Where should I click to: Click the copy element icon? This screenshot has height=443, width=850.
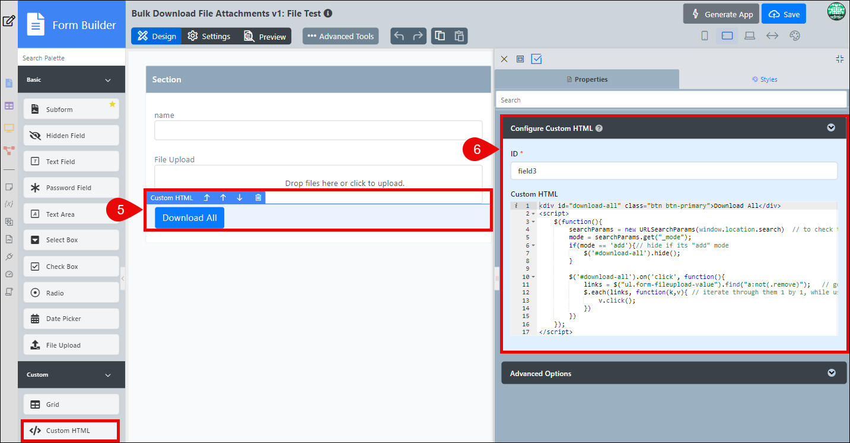(x=440, y=36)
